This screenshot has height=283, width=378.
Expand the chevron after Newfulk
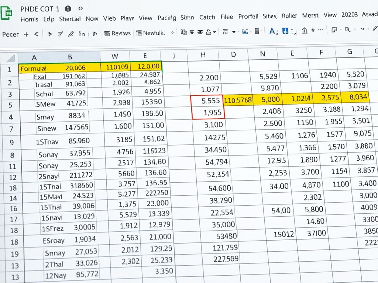(172, 33)
